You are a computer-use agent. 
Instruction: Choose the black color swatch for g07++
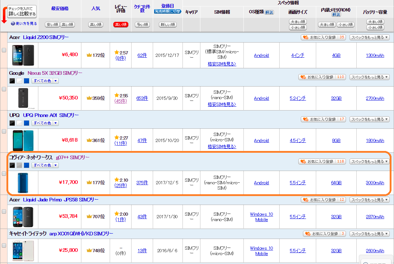click(x=12, y=165)
